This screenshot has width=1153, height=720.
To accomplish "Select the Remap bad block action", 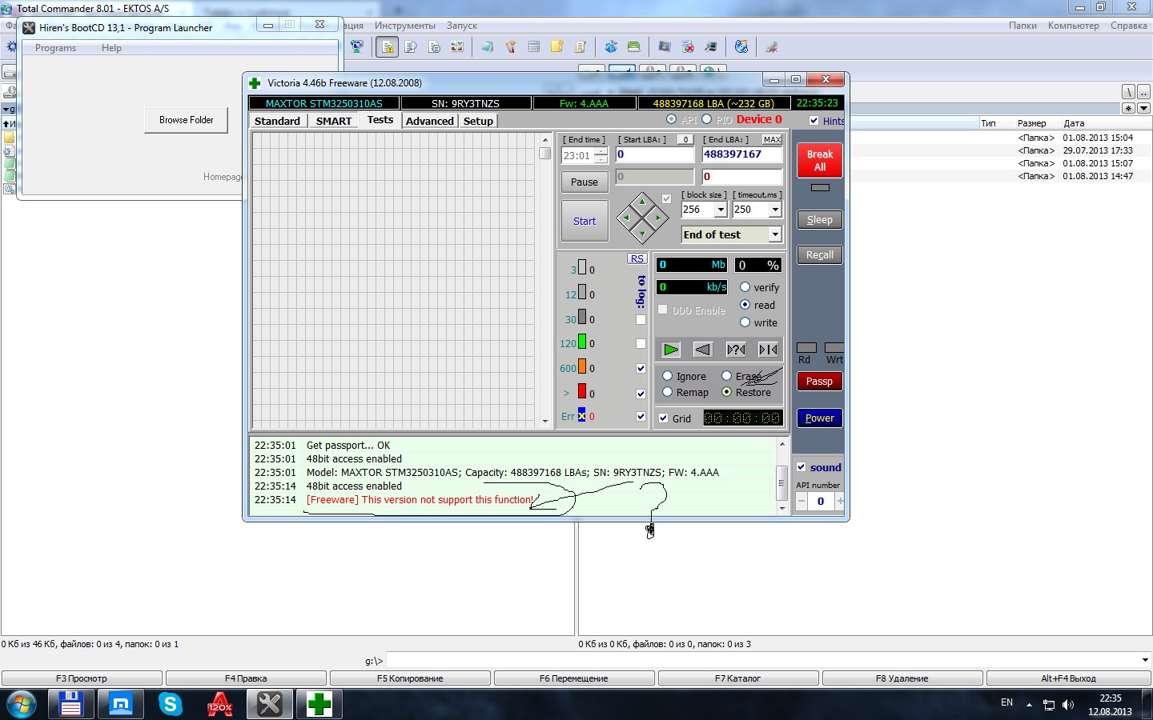I will click(667, 392).
